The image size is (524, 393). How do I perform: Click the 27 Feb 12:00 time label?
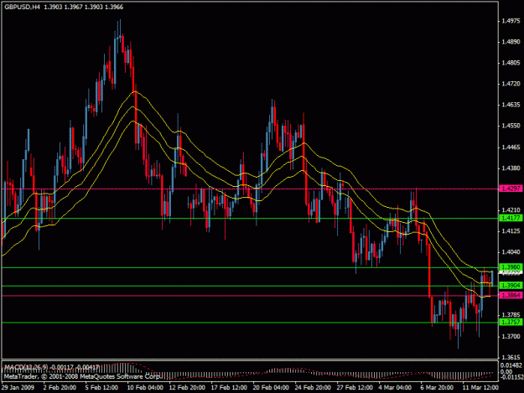[355, 387]
